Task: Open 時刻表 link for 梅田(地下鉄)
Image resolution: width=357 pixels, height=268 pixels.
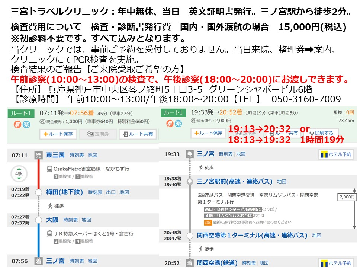Action: 95,192
